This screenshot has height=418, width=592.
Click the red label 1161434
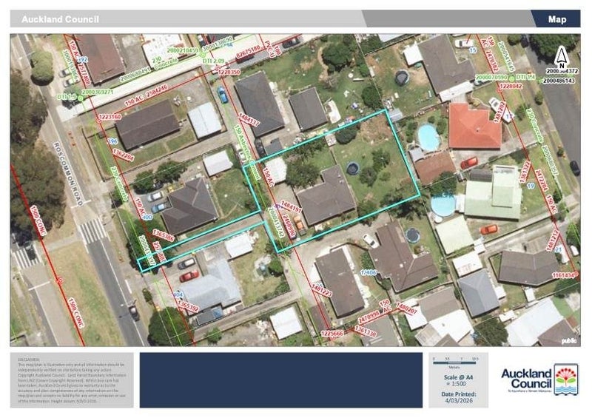click(565, 276)
